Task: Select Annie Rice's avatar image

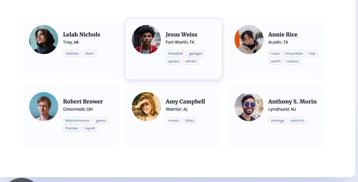Action: coord(249,40)
